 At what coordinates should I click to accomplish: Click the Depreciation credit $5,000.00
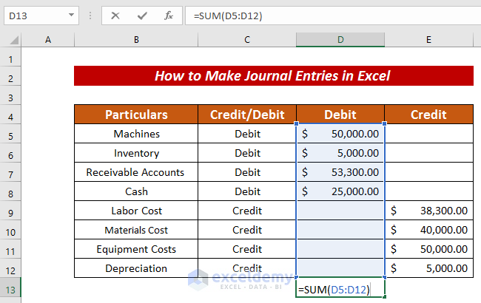click(428, 268)
